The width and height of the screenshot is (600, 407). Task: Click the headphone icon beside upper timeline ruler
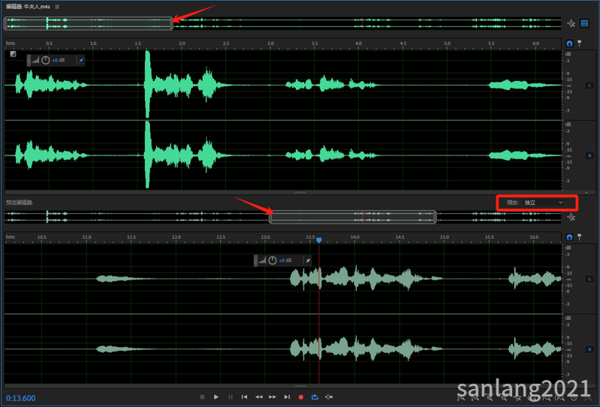569,44
